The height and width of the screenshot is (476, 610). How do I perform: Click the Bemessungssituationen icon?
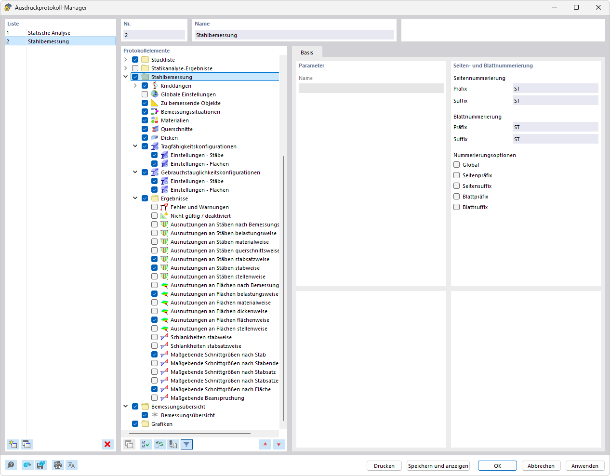pyautogui.click(x=155, y=112)
